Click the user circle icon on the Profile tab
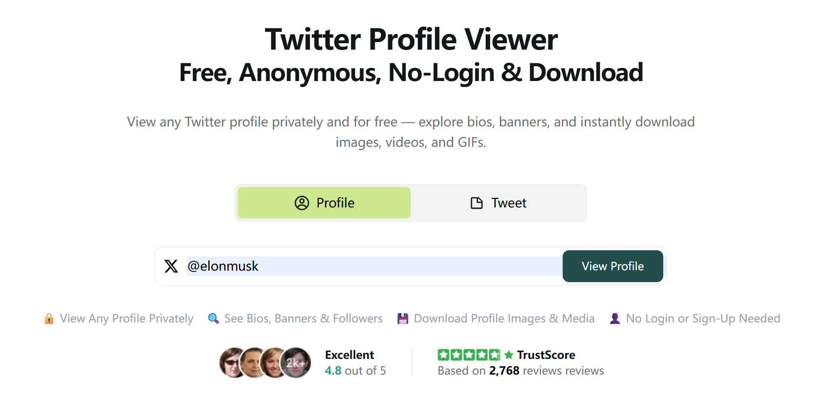This screenshot has width=830, height=403. click(302, 203)
